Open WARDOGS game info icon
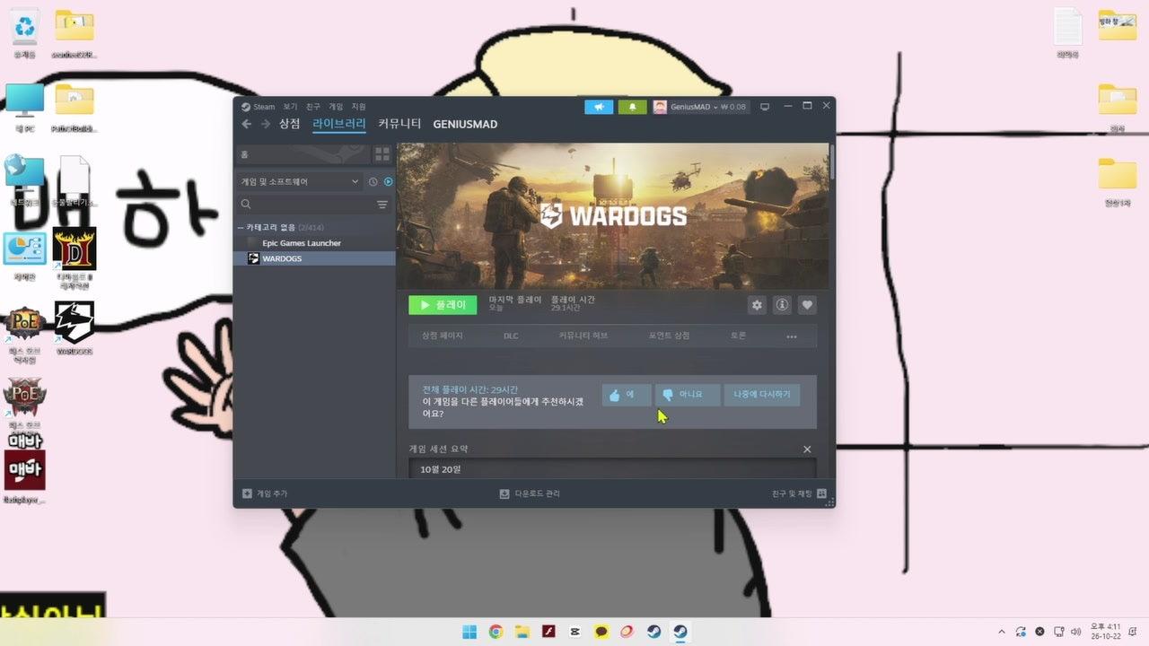The image size is (1149, 646). pyautogui.click(x=782, y=305)
